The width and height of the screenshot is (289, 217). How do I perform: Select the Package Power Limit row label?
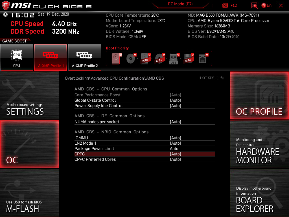point(94,149)
